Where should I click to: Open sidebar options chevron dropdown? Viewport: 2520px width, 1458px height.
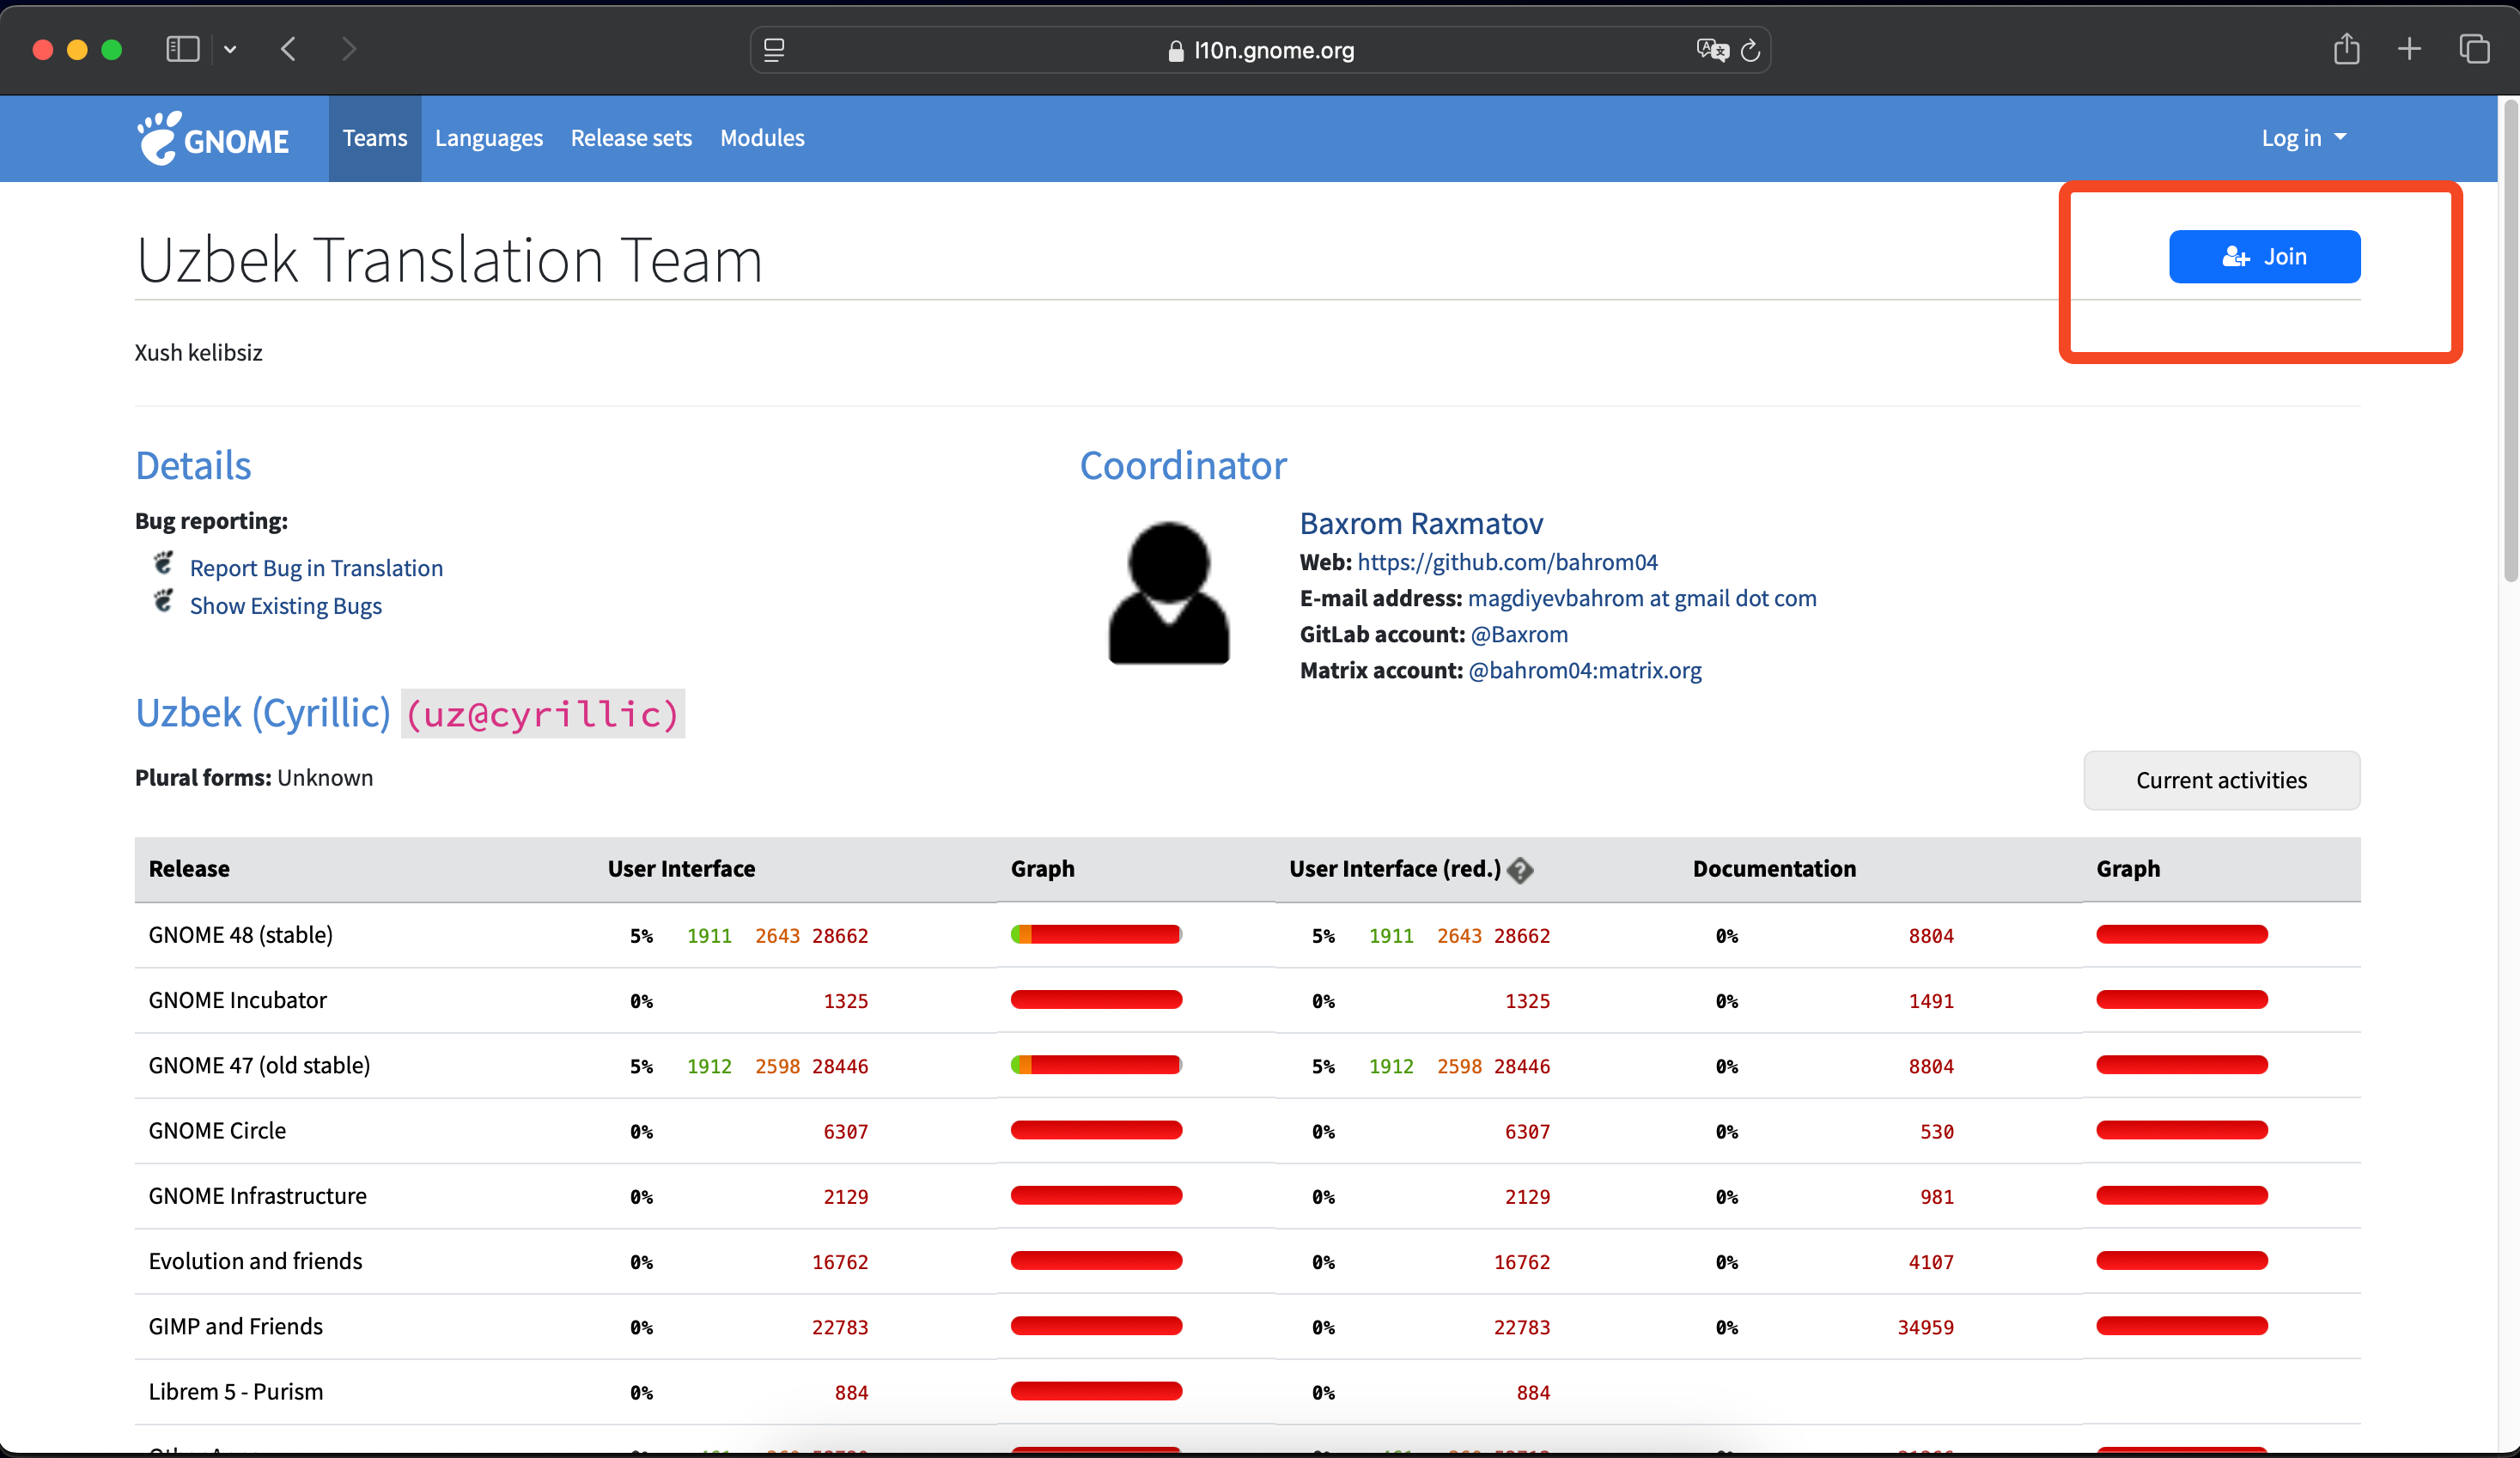[x=230, y=49]
